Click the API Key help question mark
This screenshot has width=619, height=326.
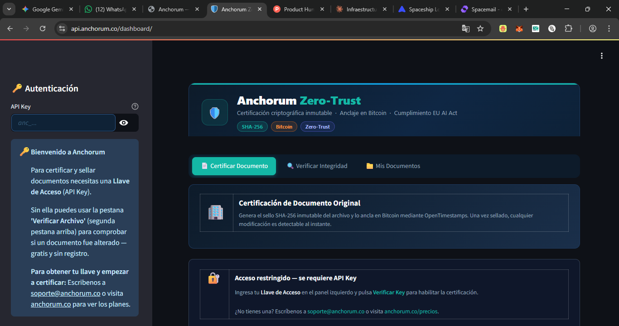click(x=135, y=106)
